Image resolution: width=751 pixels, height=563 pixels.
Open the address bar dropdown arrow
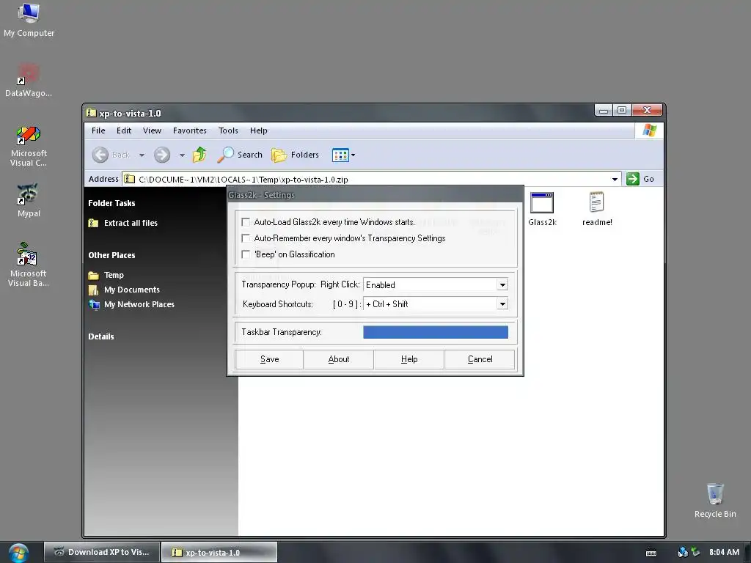click(x=615, y=180)
